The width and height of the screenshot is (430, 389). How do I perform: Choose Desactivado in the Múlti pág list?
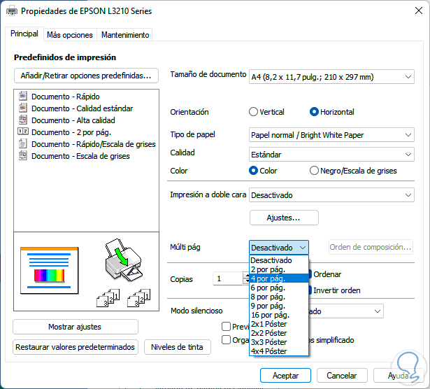[x=279, y=260]
